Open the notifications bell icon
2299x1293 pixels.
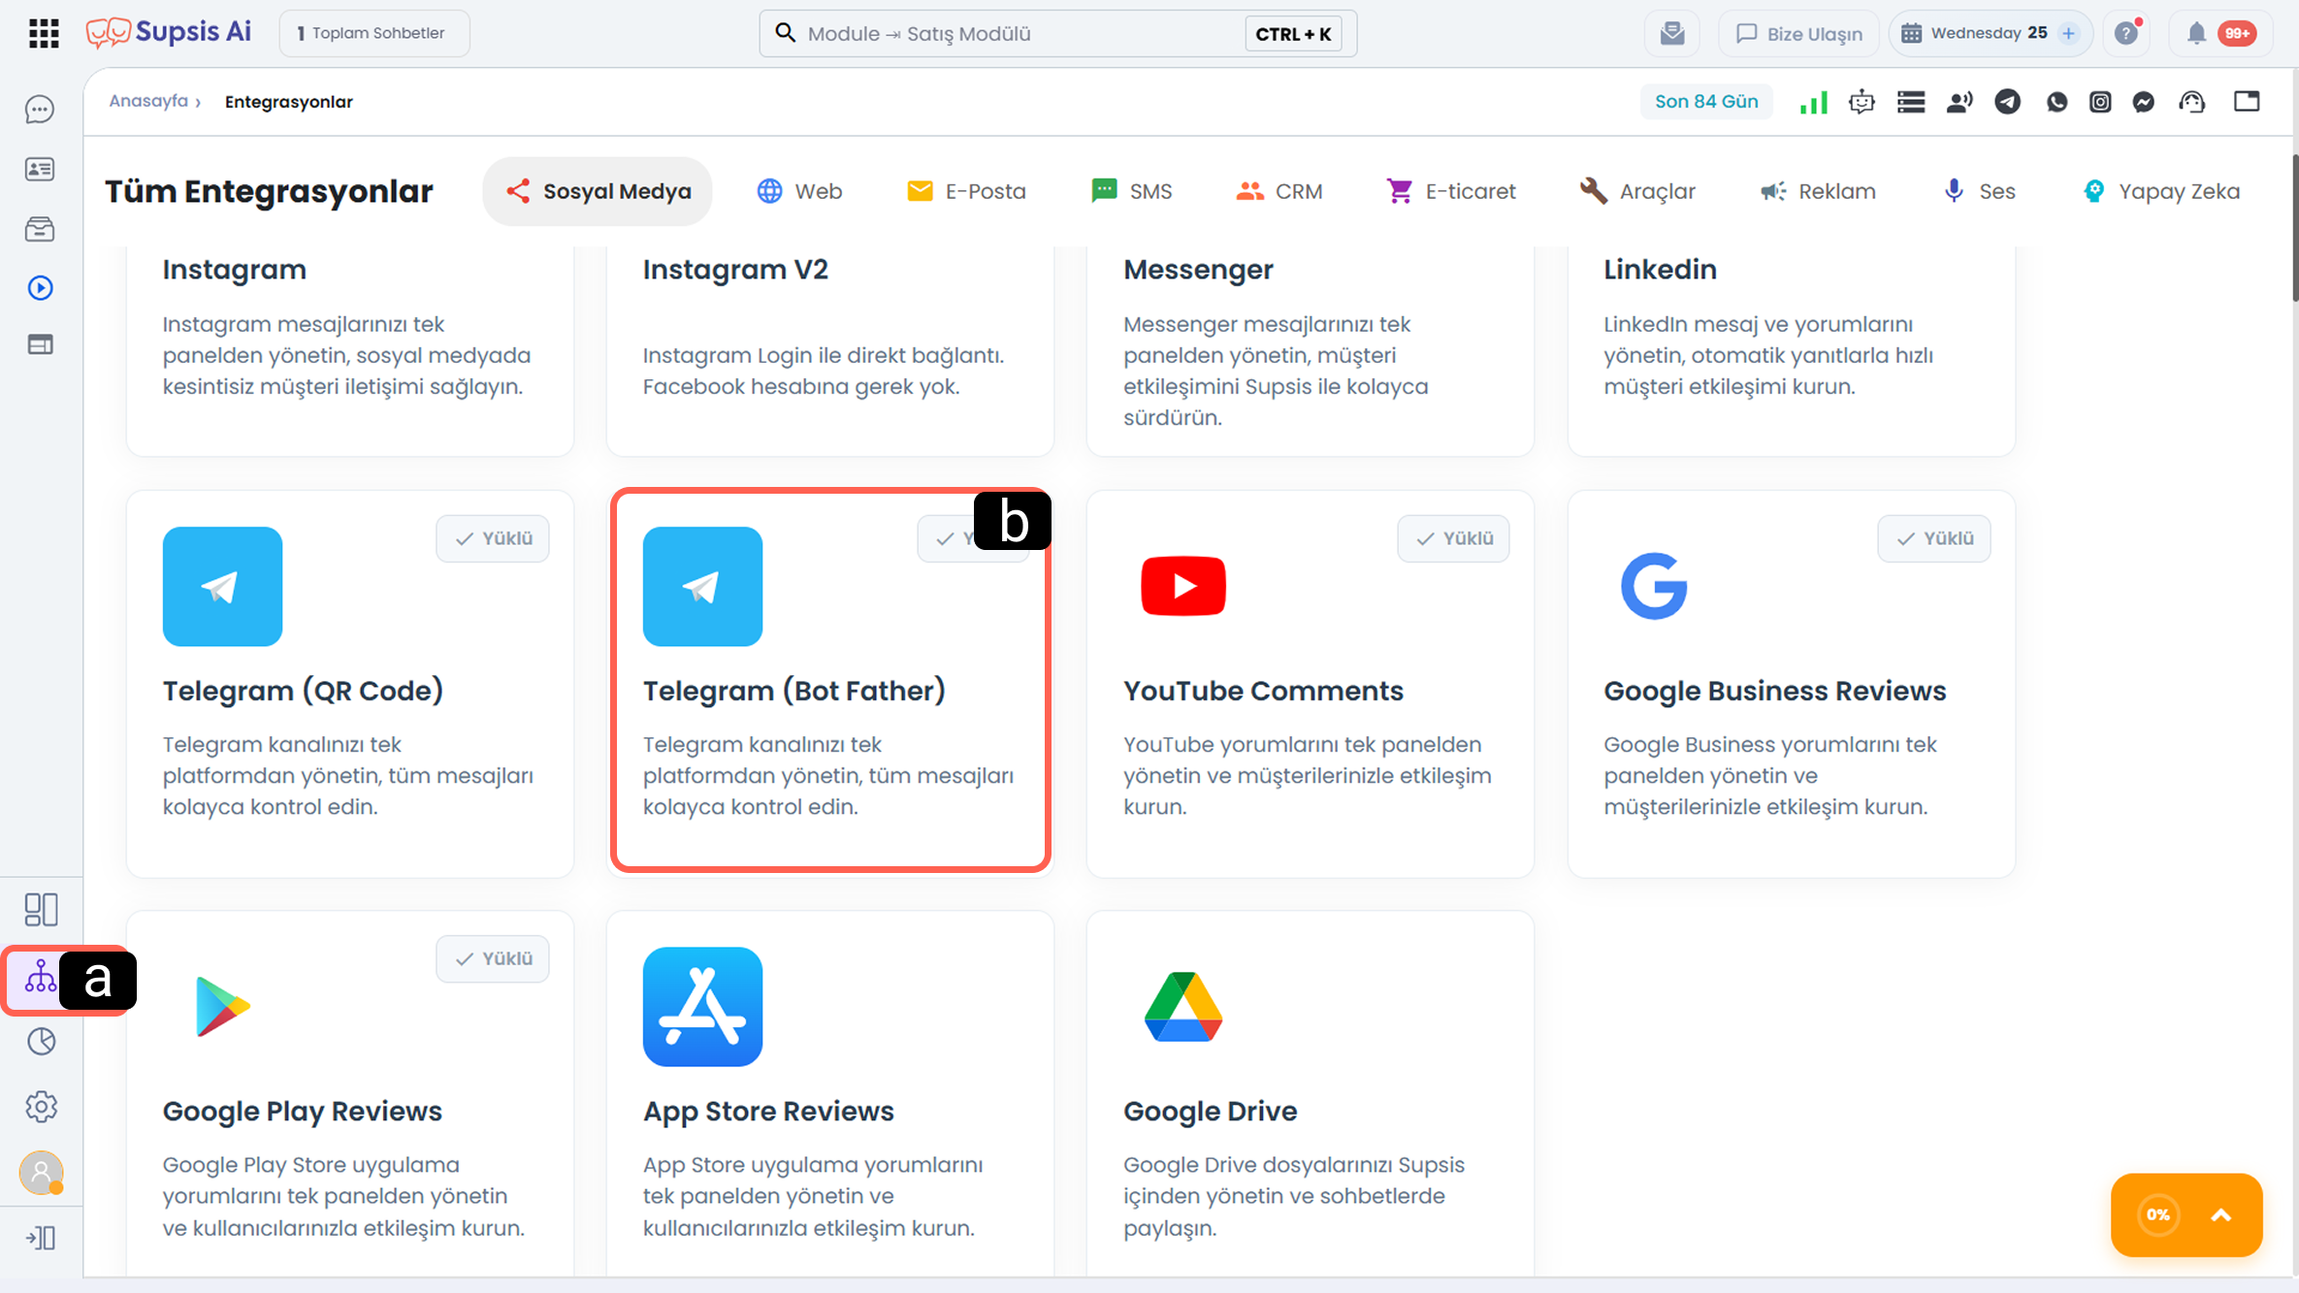(2196, 33)
